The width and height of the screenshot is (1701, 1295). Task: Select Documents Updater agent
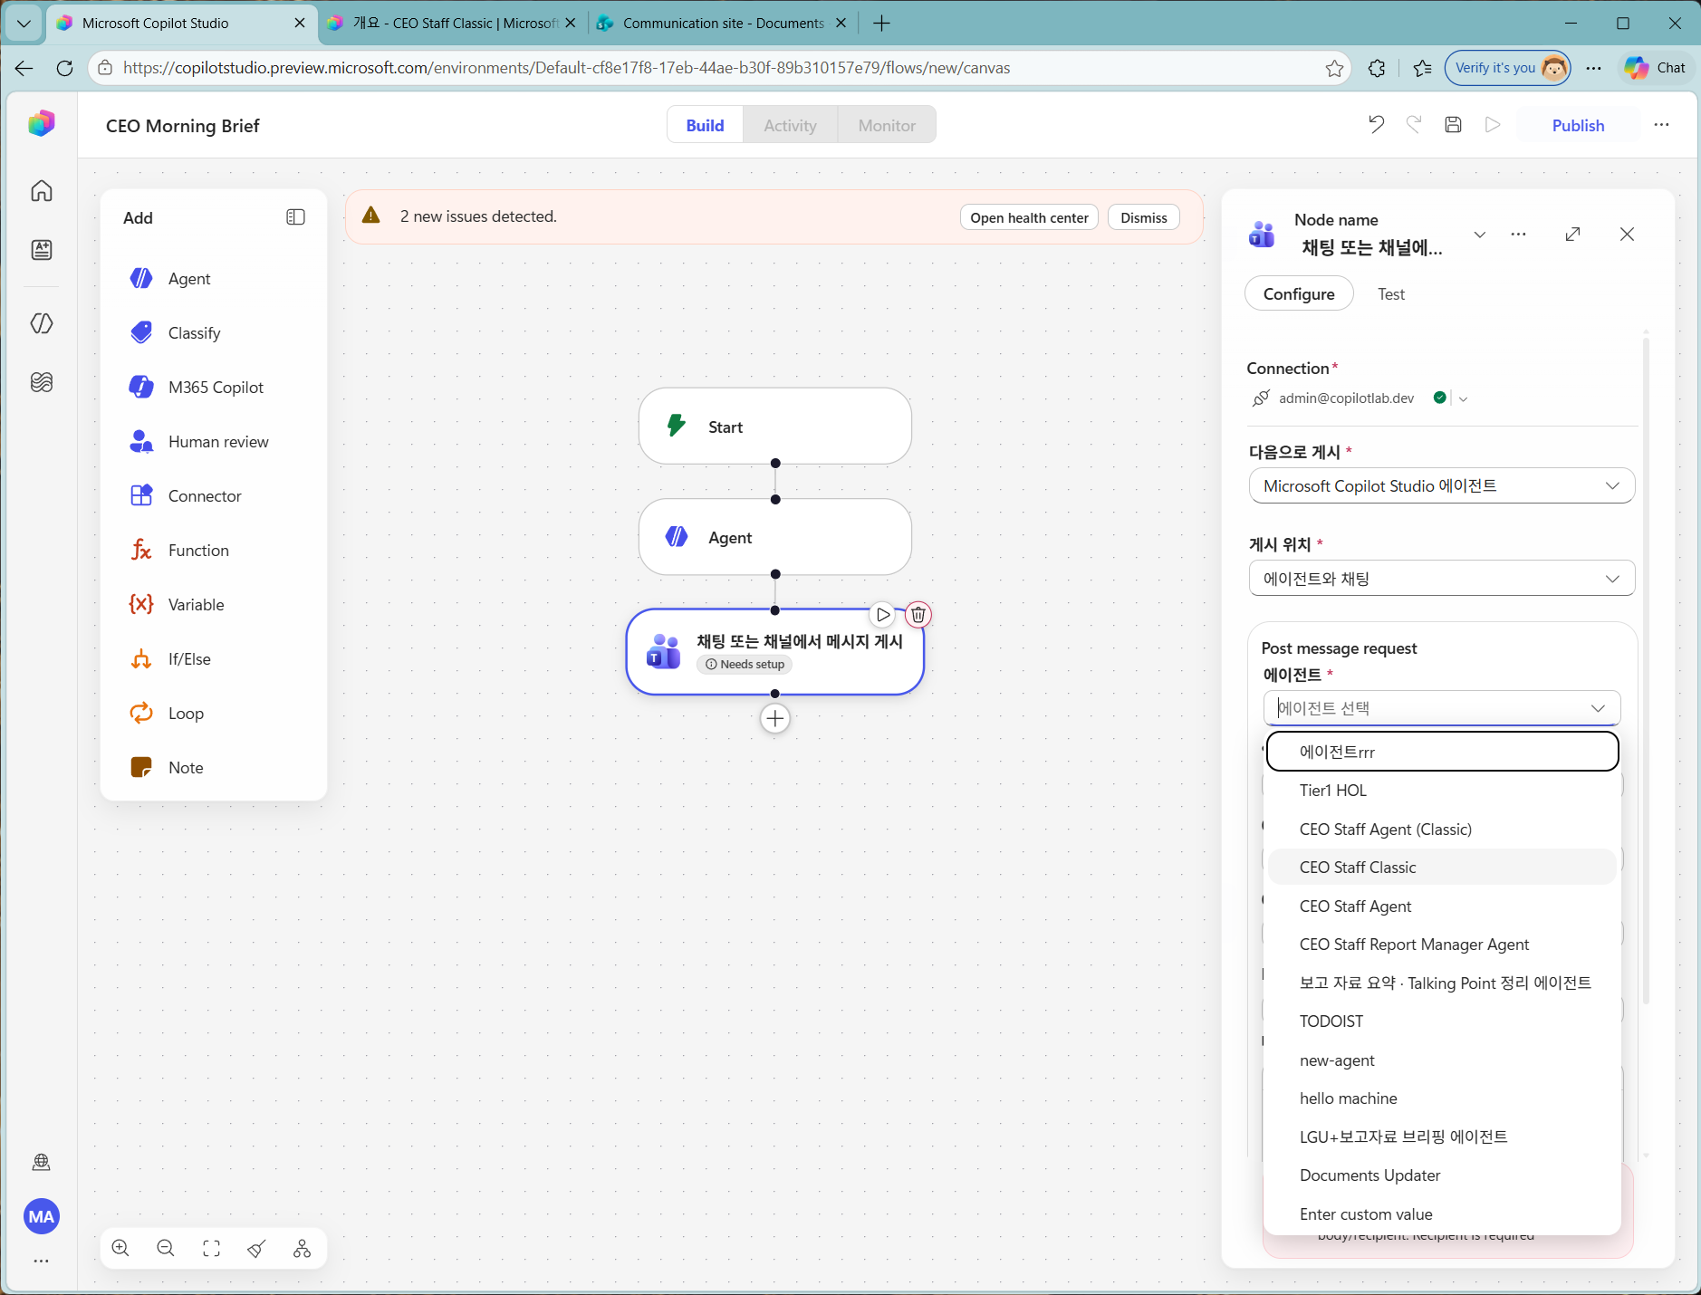point(1442,1175)
